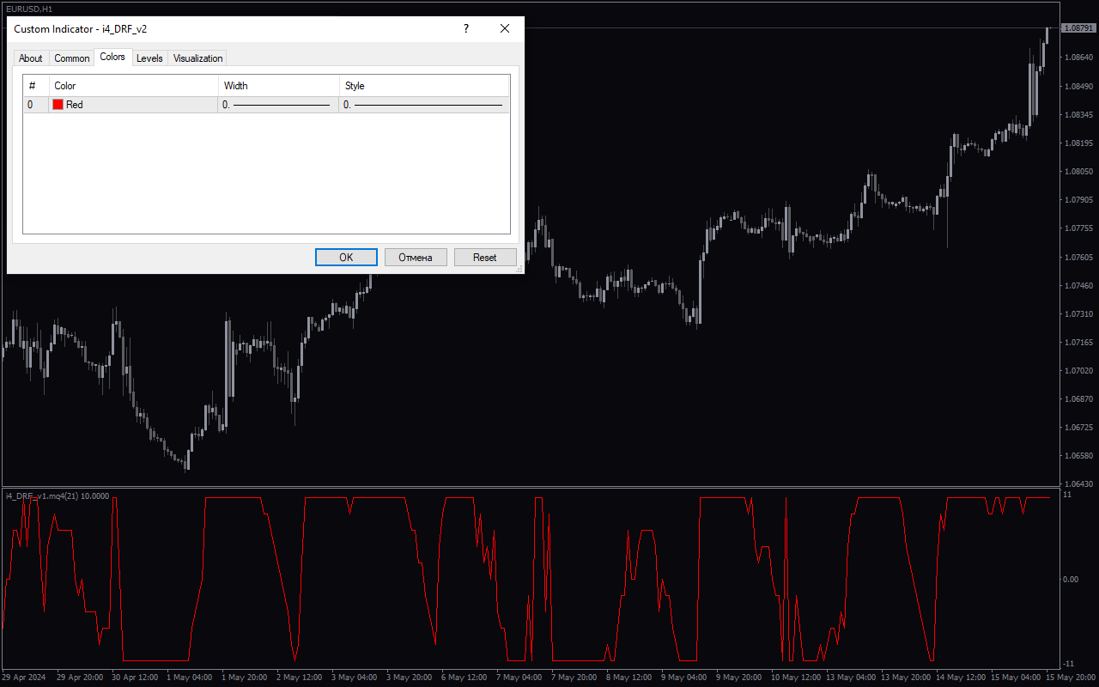
Task: Click the EURUSD,H1 chart title
Action: [27, 9]
